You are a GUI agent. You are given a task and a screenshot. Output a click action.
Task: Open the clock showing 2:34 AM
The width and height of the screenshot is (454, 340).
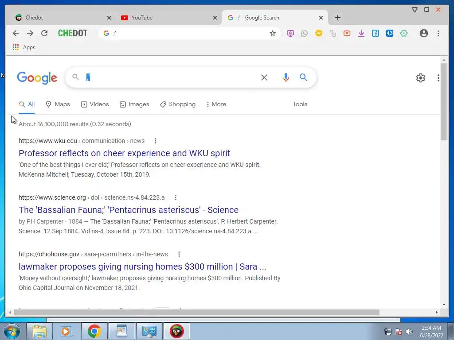point(431,332)
